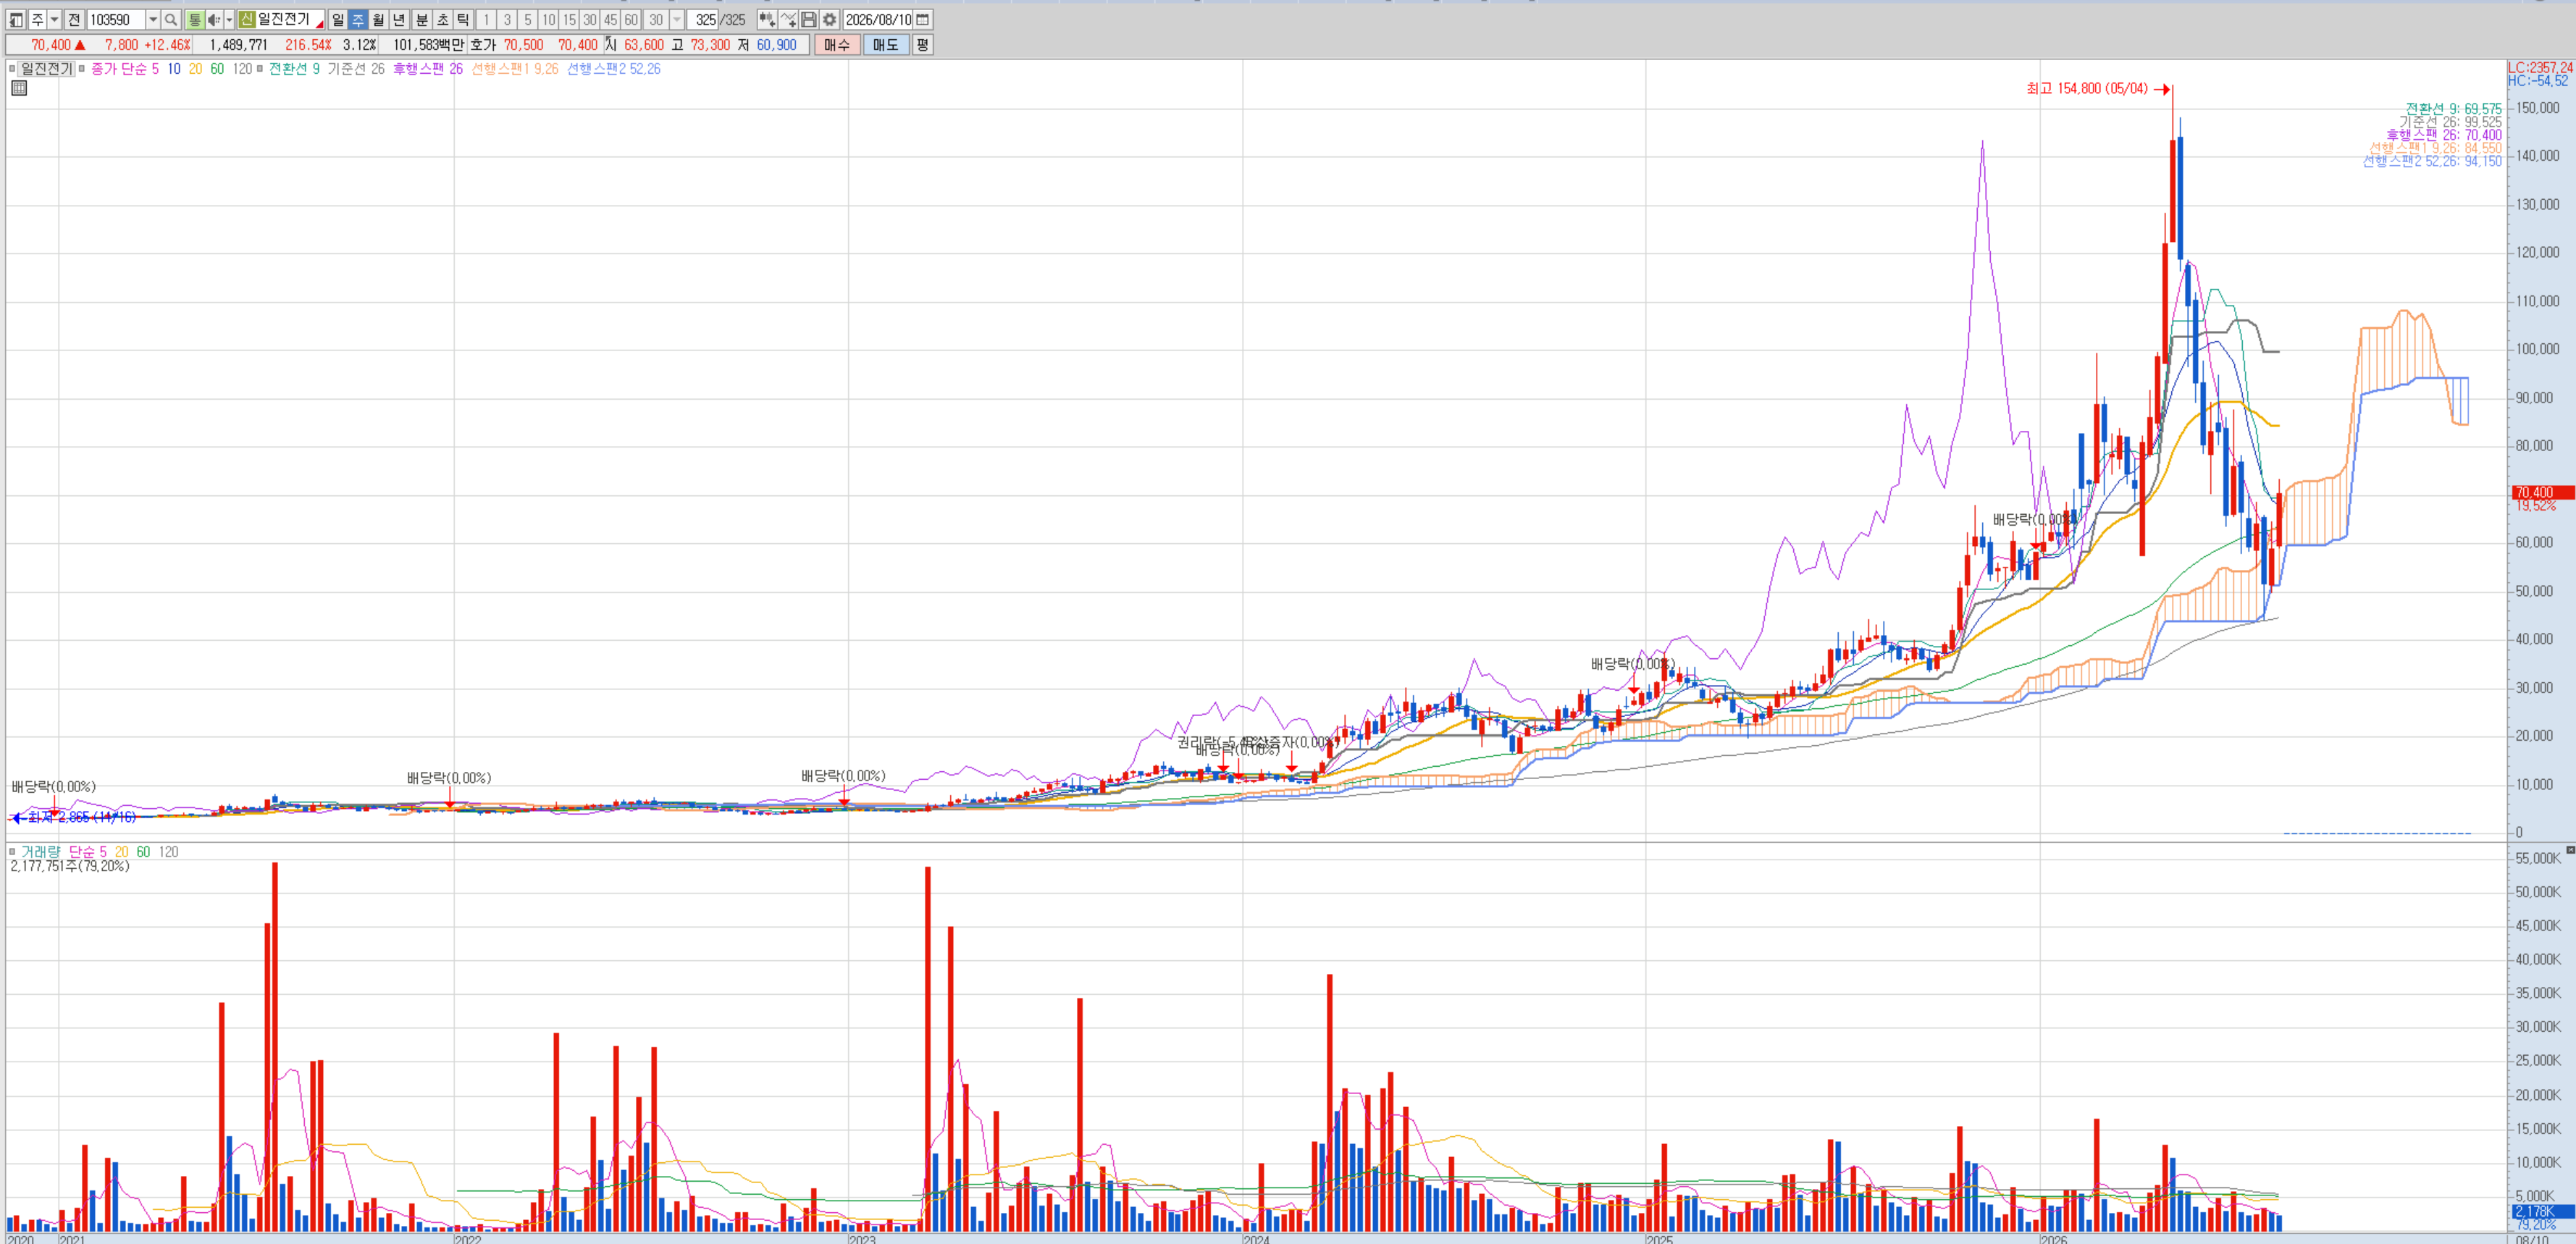
Task: Click the green 신 badge icon
Action: (x=247, y=20)
